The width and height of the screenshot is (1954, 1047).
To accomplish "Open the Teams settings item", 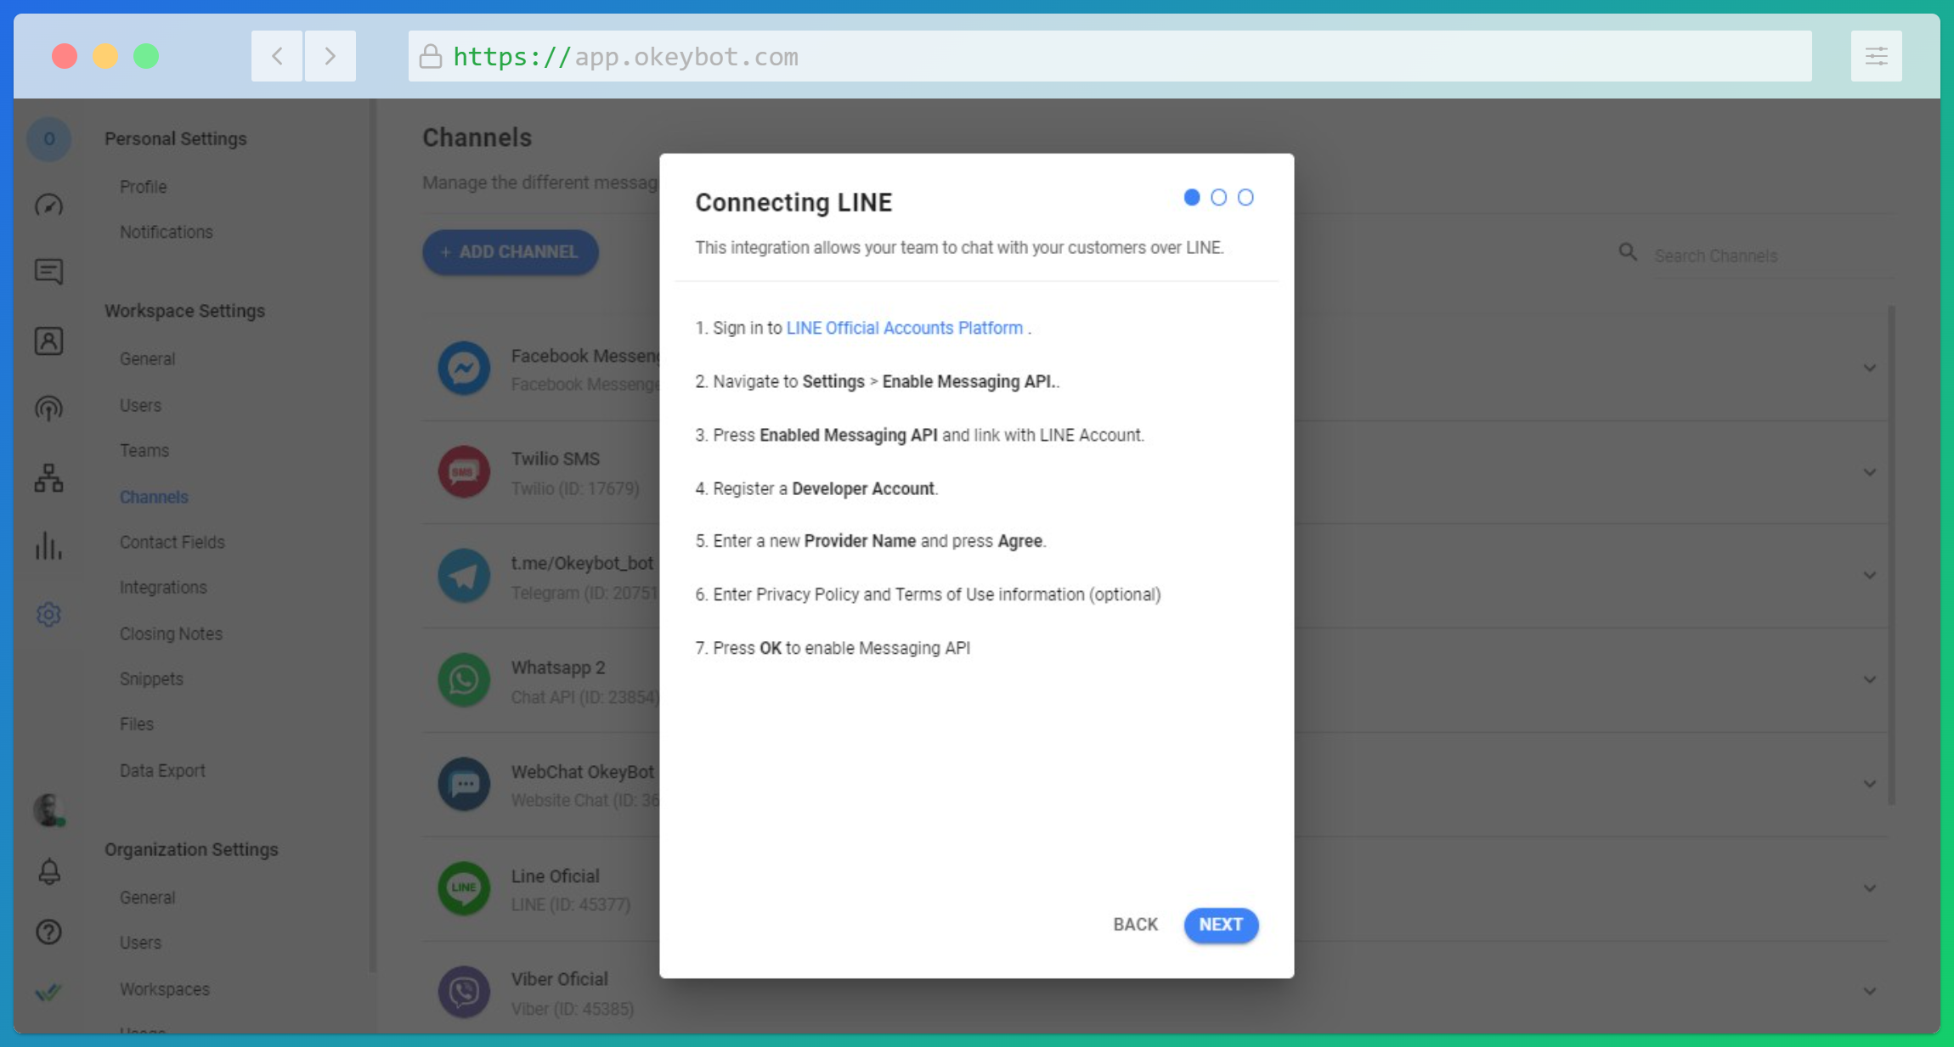I will point(144,451).
